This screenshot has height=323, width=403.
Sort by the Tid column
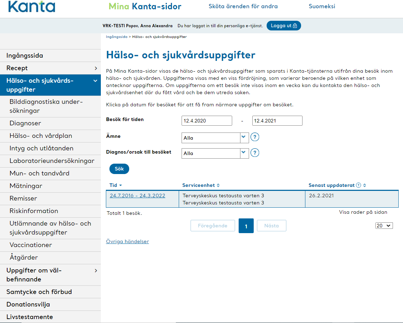coord(116,185)
